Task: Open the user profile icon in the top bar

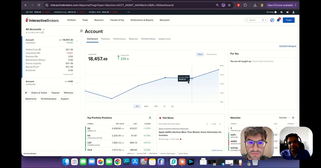Action: pos(293,12)
